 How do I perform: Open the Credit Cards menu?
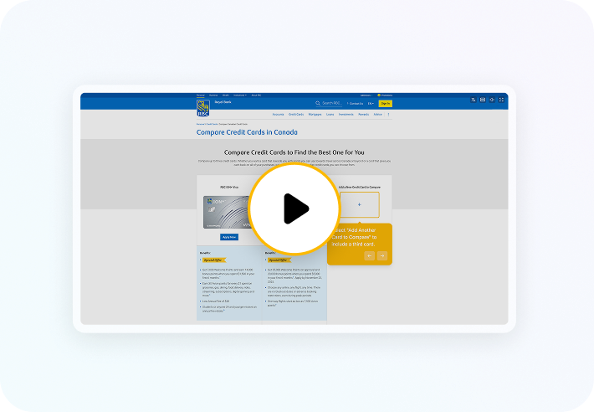pyautogui.click(x=296, y=114)
